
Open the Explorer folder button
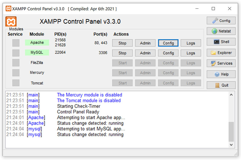(221, 53)
